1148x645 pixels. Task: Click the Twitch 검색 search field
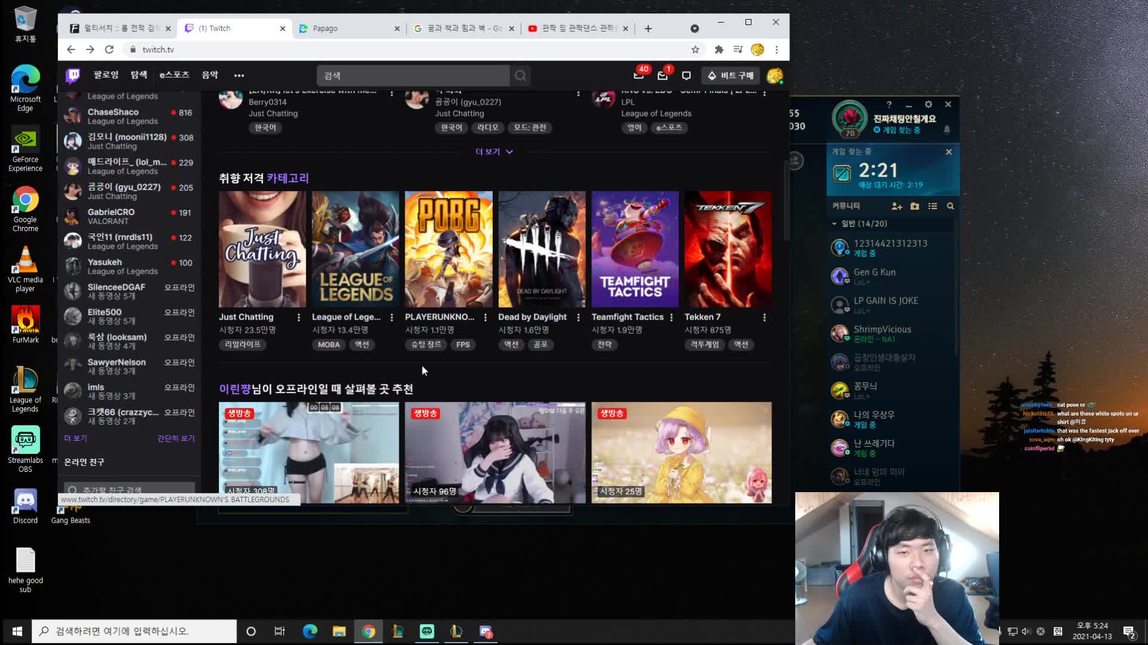tap(413, 76)
